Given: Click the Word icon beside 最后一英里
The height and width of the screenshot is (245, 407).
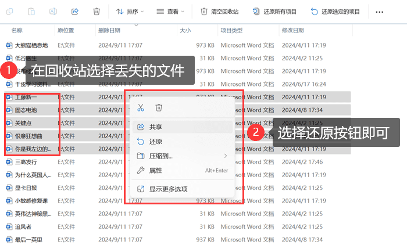Looking at the screenshot, I should pos(9,239).
